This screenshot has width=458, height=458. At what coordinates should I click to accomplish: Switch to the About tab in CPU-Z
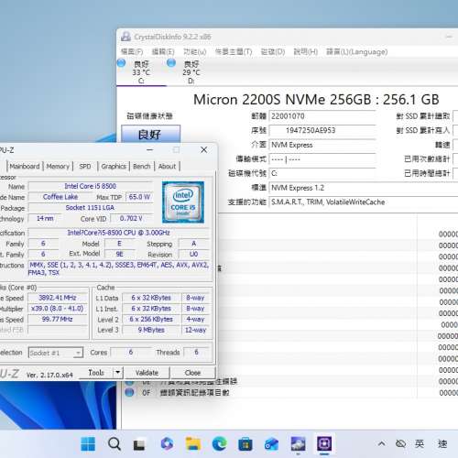coord(167,167)
